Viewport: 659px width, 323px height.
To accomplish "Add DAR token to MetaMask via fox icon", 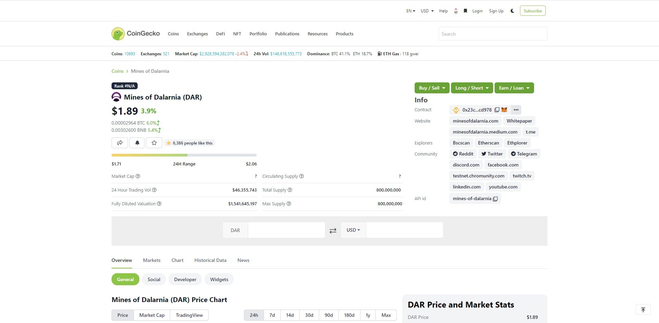I will 504,109.
